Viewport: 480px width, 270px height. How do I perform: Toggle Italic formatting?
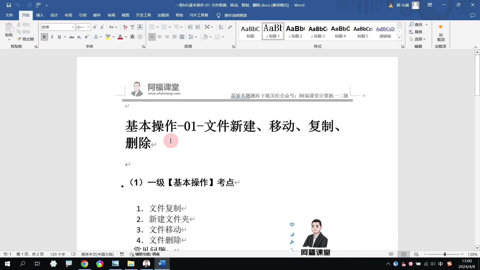tap(52, 37)
